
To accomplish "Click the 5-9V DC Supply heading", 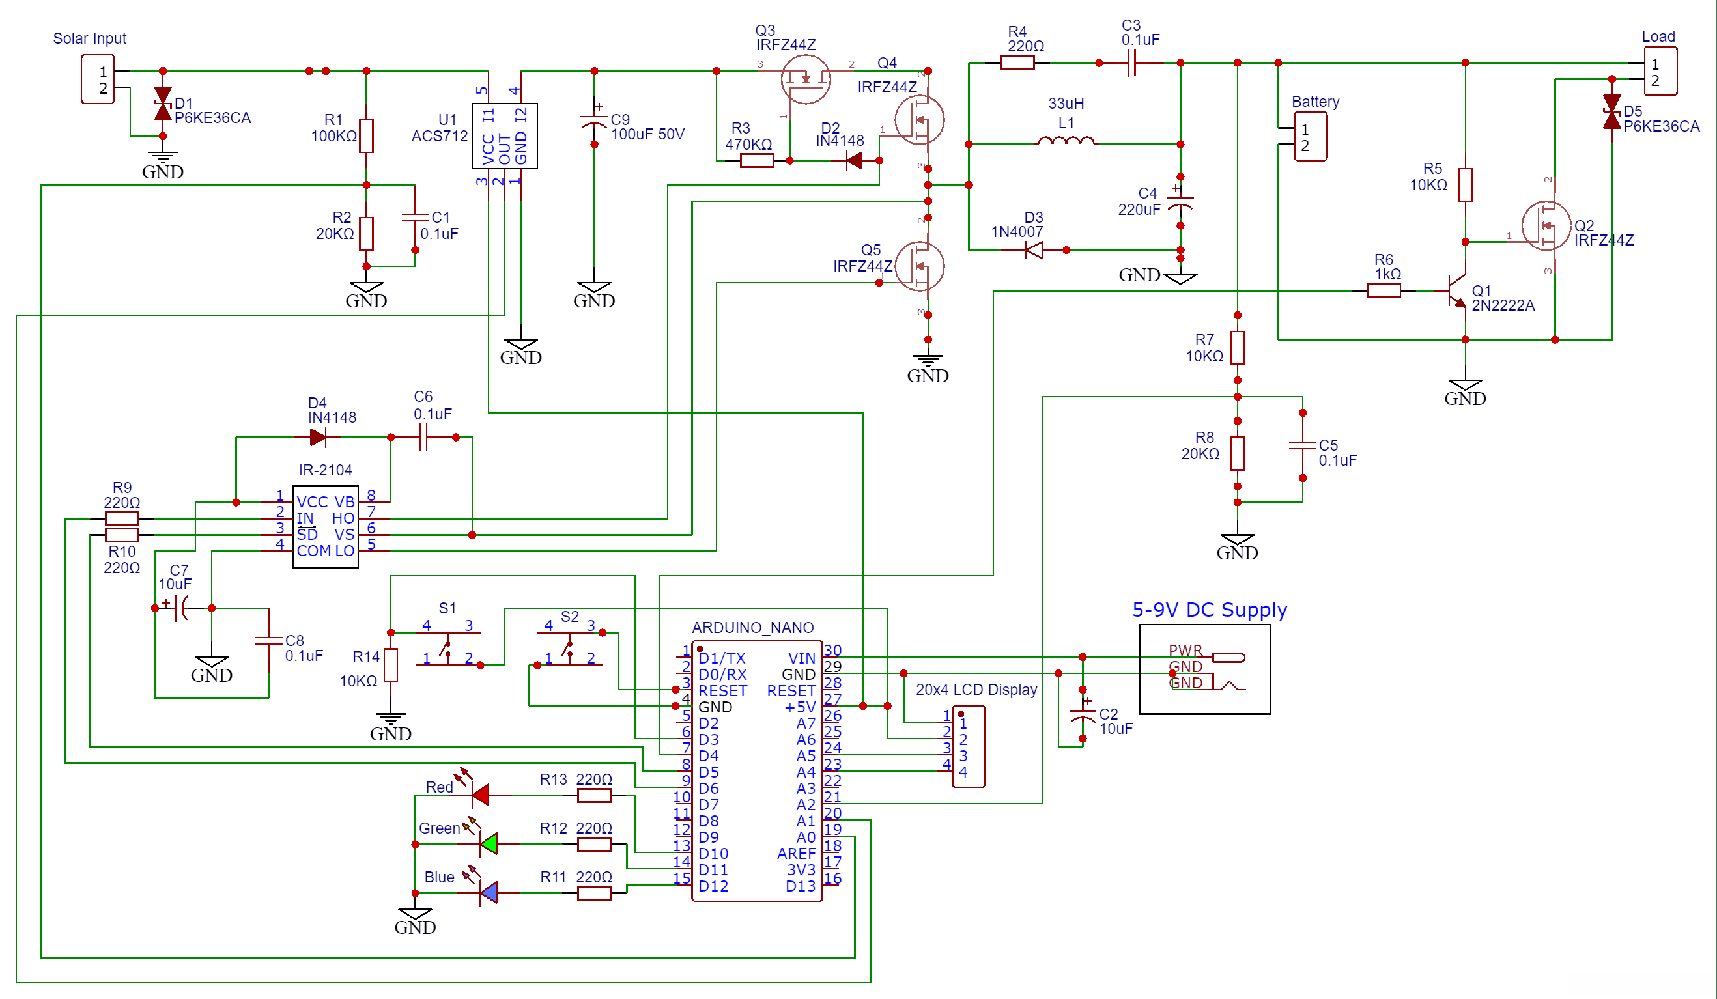I will (1210, 609).
